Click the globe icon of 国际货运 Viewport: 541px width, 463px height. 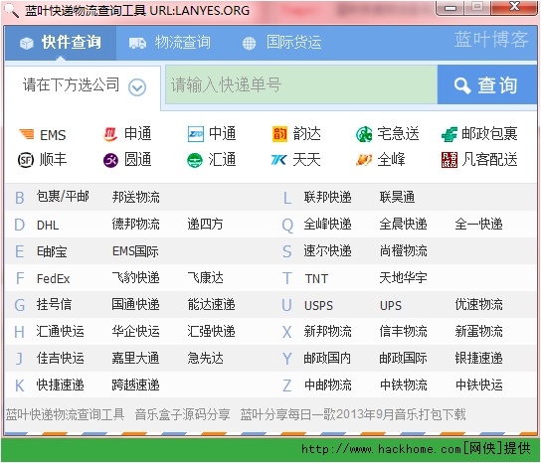click(249, 44)
